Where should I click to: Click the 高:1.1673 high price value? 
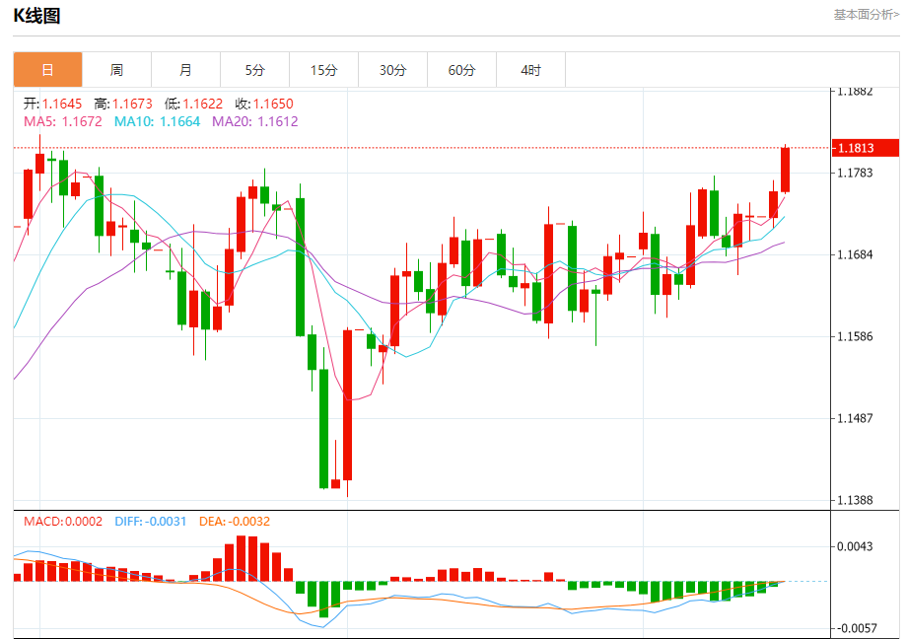click(123, 104)
